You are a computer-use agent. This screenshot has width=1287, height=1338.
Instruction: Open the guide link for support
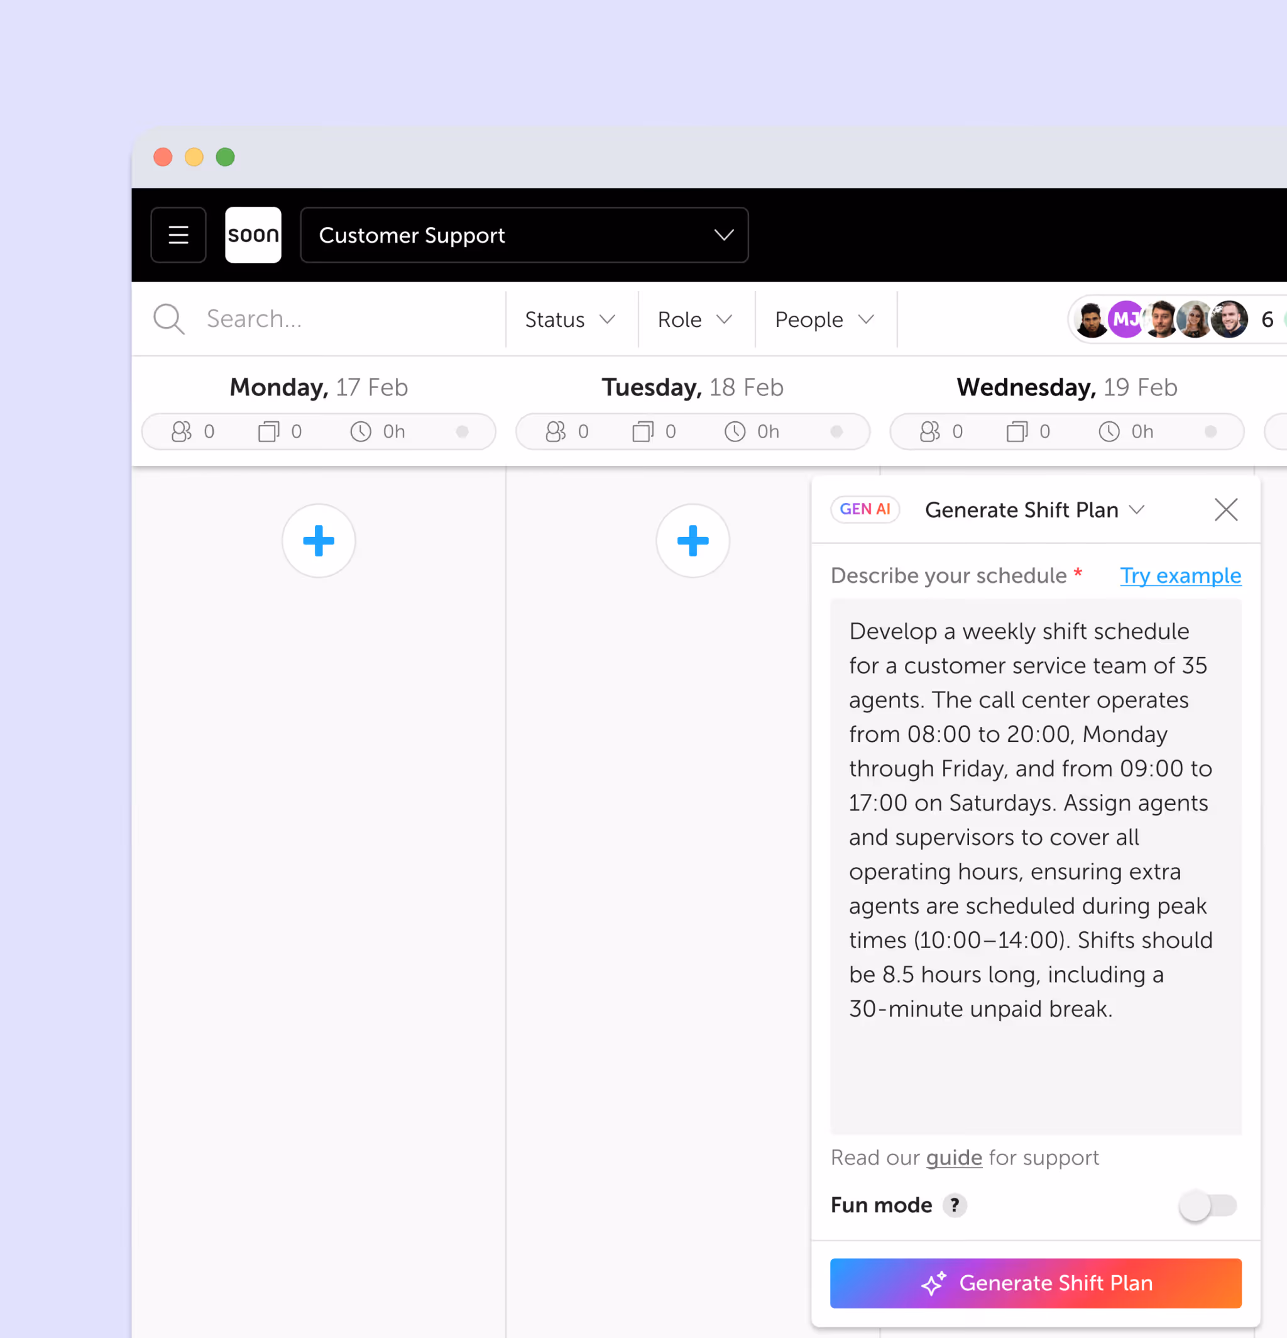[953, 1158]
